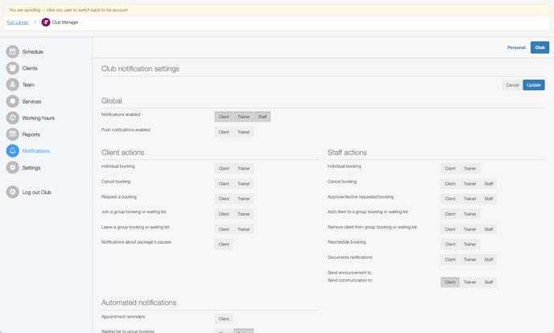Click the Cancel button
Viewport: 554px width, 333px height.
(x=512, y=85)
